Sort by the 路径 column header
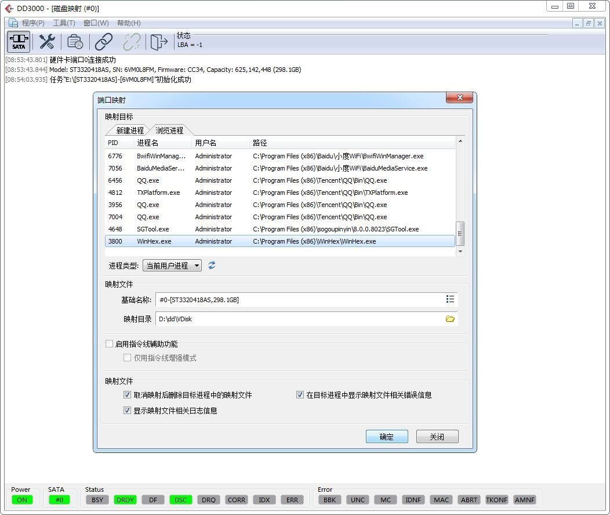 (352, 143)
